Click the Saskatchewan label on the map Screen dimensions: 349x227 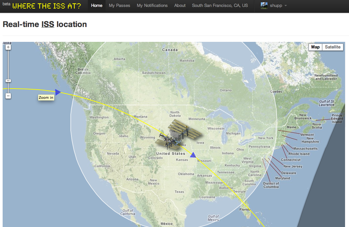point(154,73)
